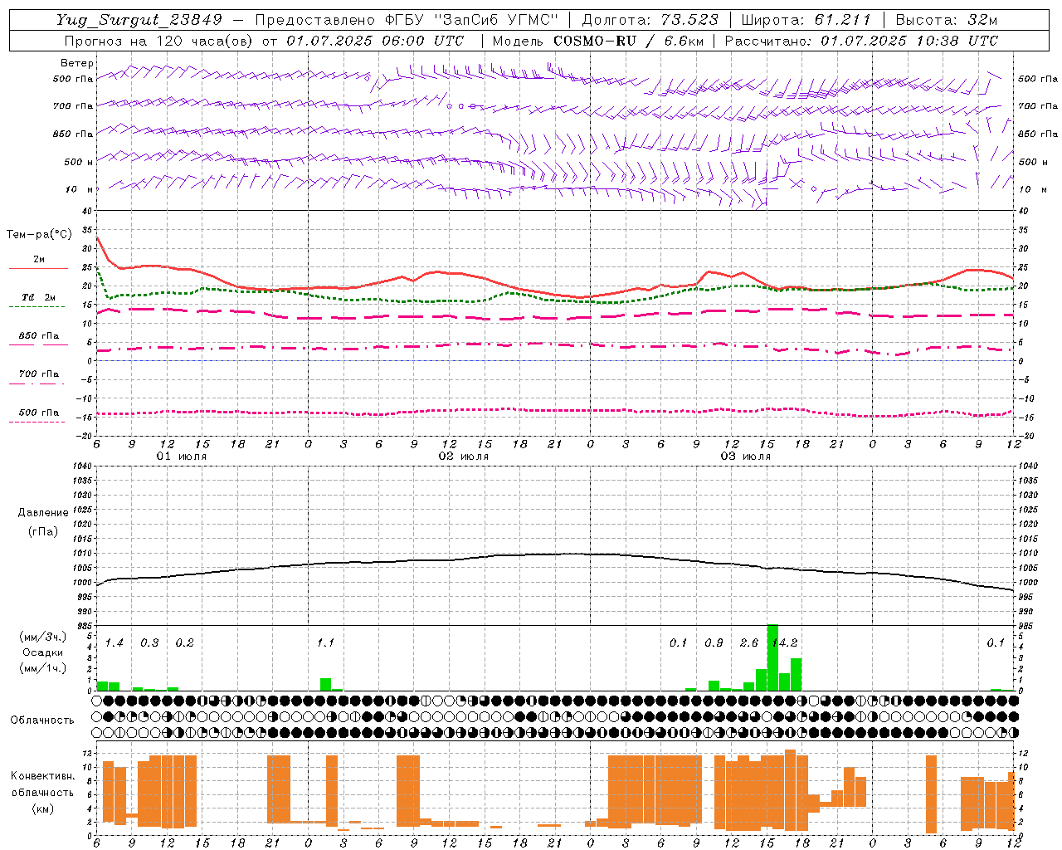Click the 850 гПа temperature legend dashed line
The image size is (1062, 850).
click(x=37, y=344)
